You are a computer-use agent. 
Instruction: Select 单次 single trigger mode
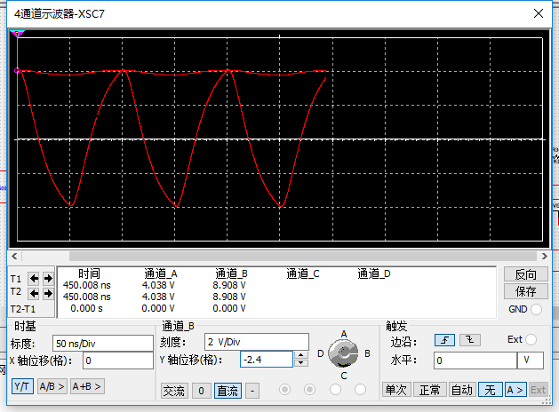tap(396, 390)
